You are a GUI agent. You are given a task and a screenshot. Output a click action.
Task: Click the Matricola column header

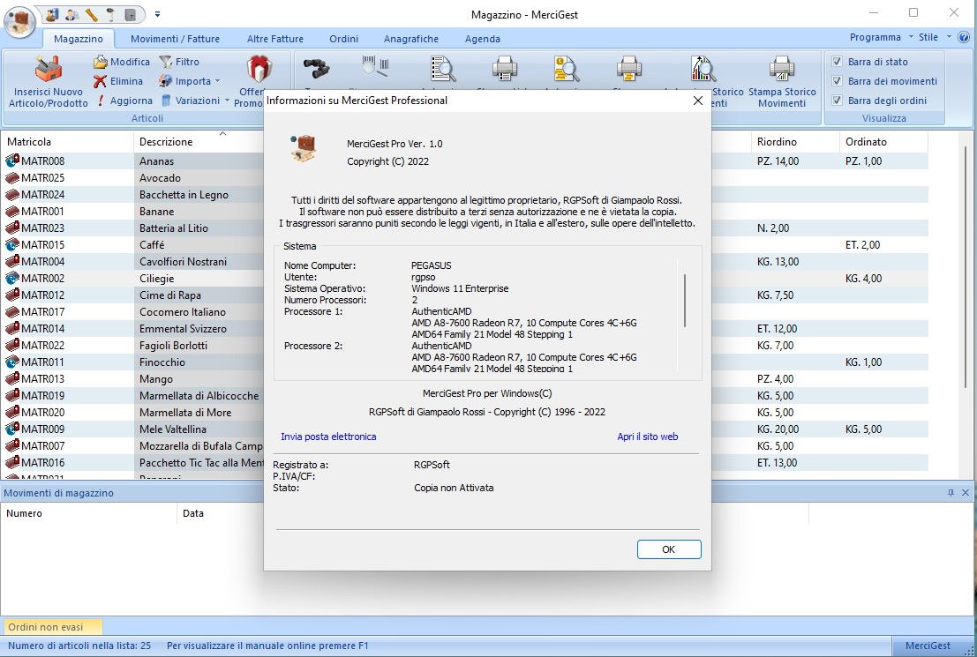point(67,142)
